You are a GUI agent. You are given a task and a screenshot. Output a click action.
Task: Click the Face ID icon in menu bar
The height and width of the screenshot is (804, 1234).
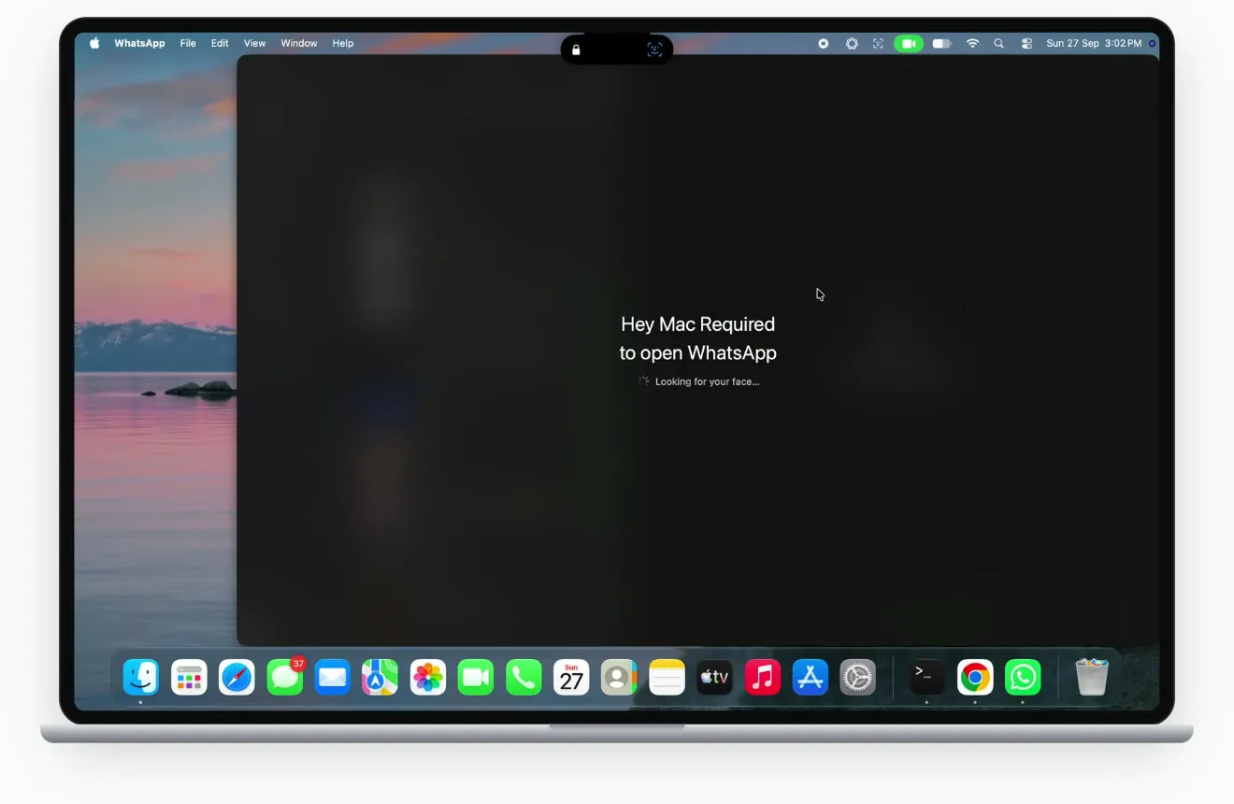(878, 43)
